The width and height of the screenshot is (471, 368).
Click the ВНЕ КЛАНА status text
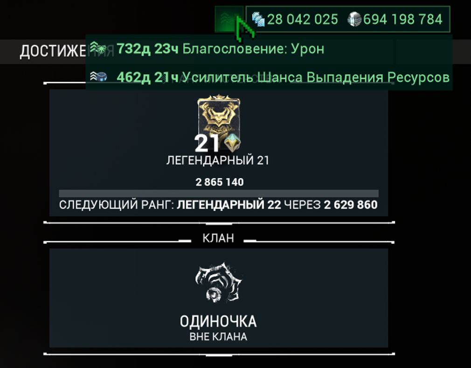coord(218,337)
